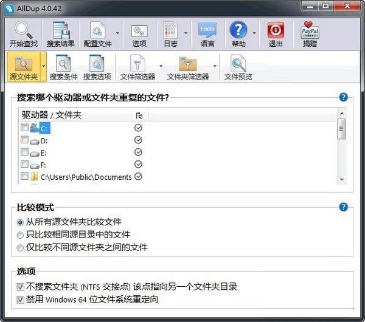This screenshot has width=365, height=322.
Task: Expand the 配置文件 dropdown arrow
Action: 117,33
